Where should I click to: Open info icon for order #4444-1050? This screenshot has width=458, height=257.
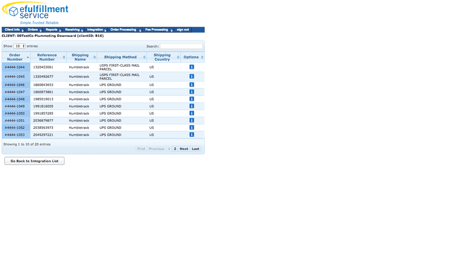click(x=191, y=114)
